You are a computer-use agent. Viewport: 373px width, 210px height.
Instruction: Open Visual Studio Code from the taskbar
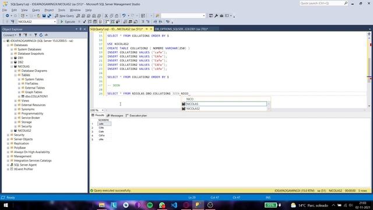coord(174,205)
